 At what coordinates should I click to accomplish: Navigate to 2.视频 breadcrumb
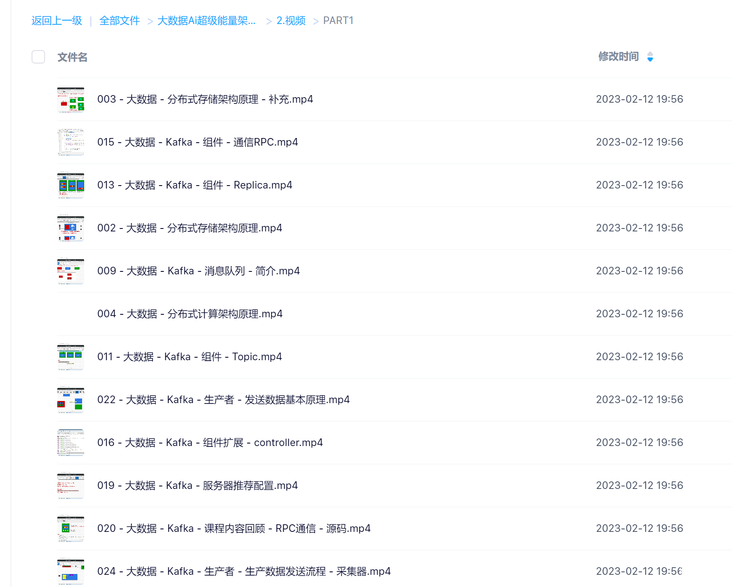pyautogui.click(x=291, y=21)
